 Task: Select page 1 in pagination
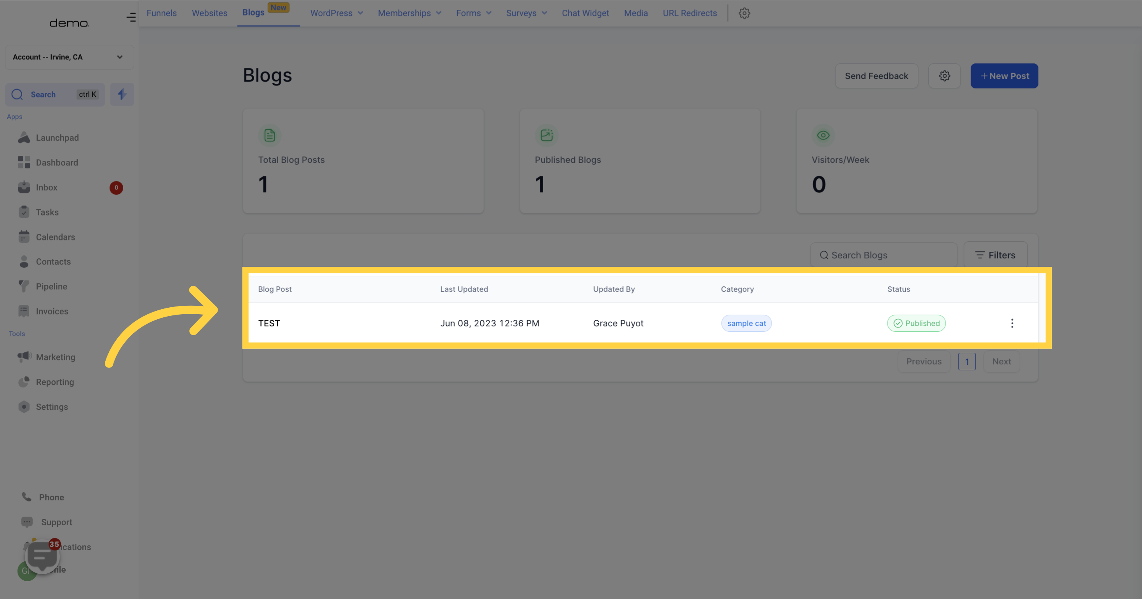[967, 362]
